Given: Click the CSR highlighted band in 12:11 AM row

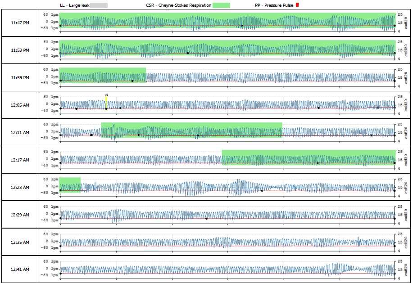Looking at the screenshot, I should tap(191, 130).
